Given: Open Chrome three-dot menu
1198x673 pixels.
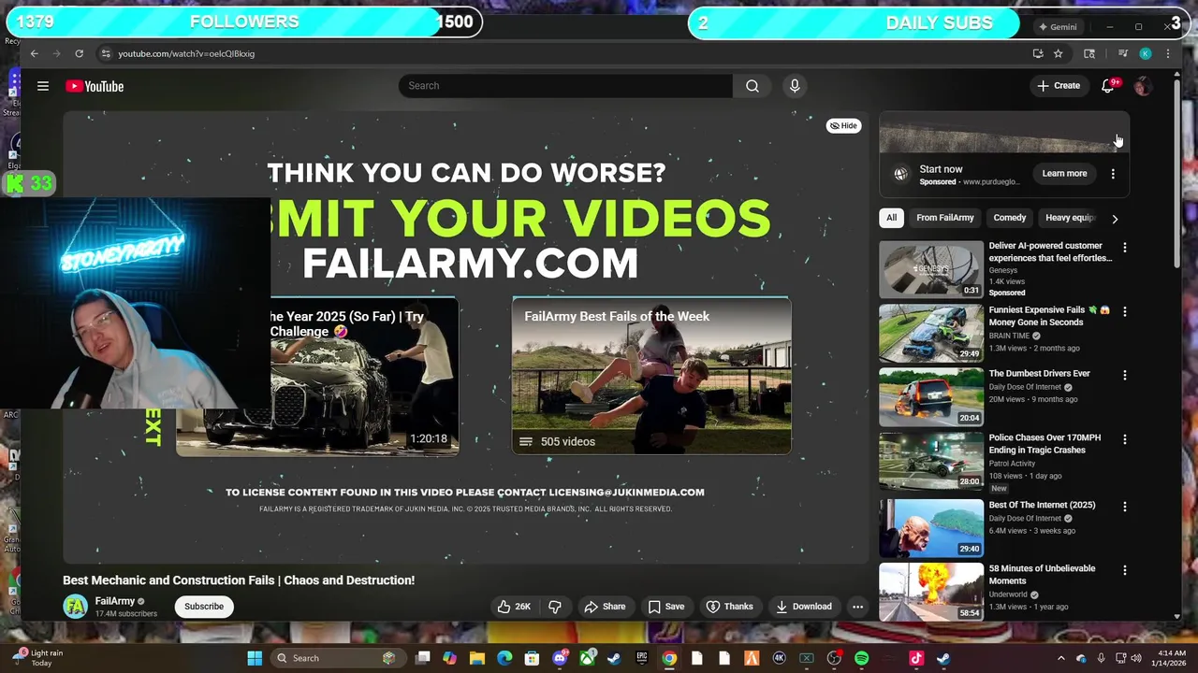Looking at the screenshot, I should pos(1167,53).
